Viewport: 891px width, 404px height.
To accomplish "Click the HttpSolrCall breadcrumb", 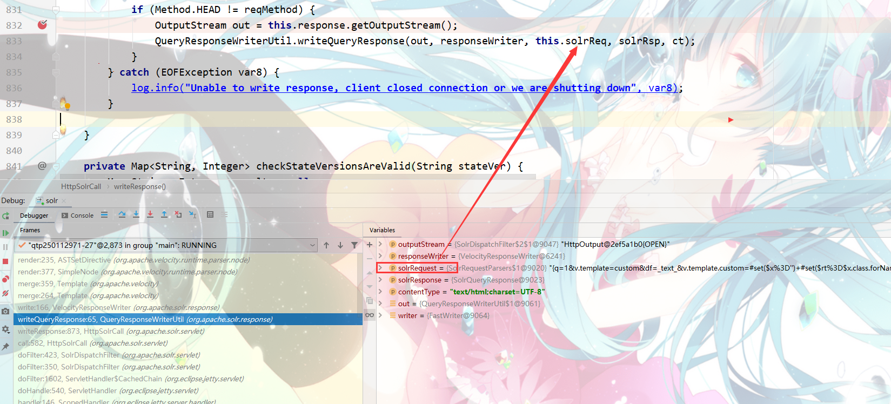I will pyautogui.click(x=81, y=186).
